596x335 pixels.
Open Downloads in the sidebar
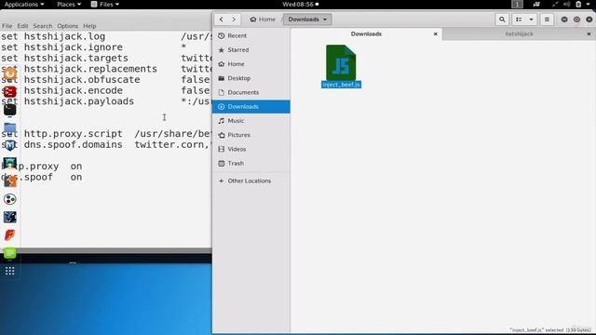[x=251, y=107]
